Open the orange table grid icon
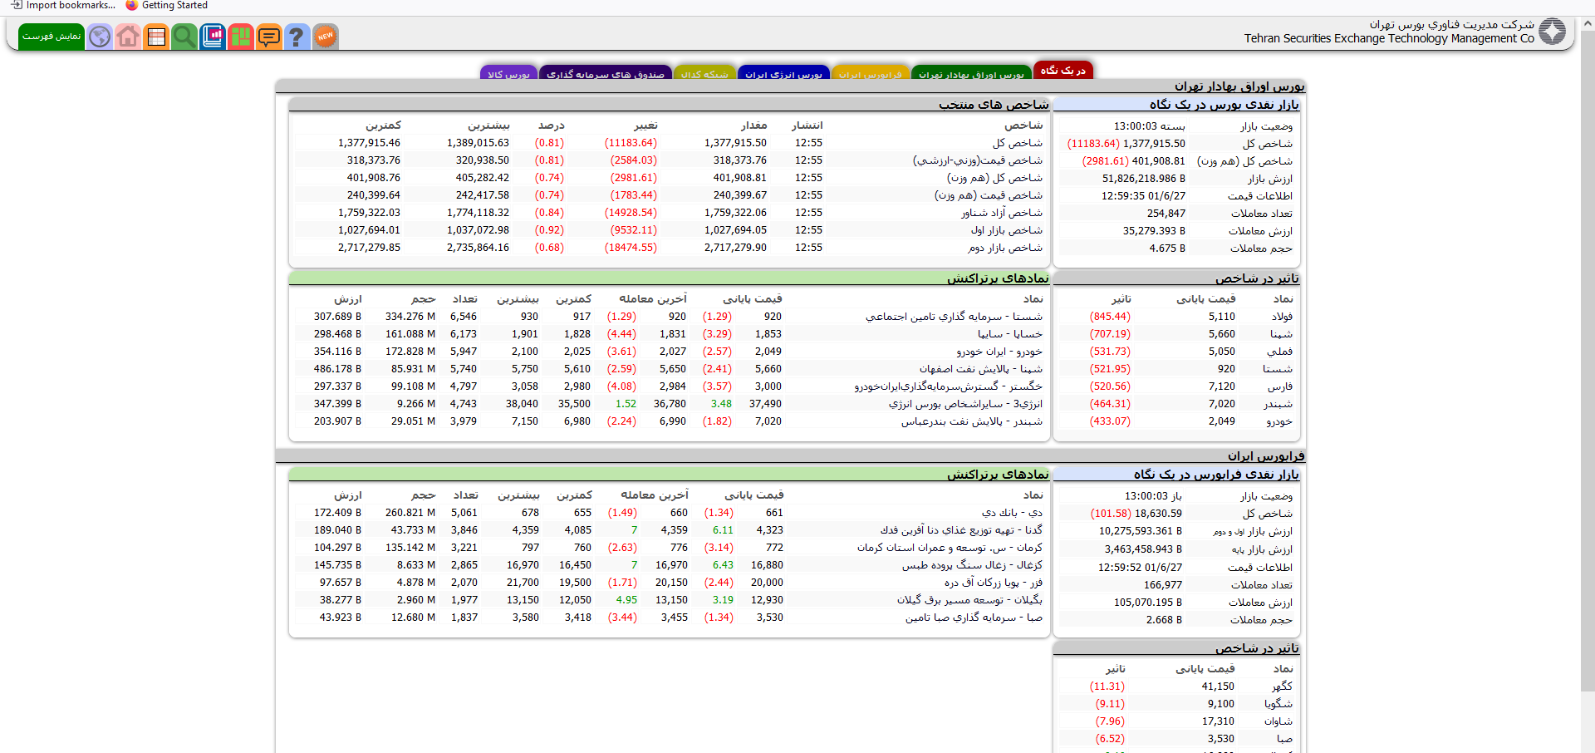1595x753 pixels. click(x=156, y=37)
